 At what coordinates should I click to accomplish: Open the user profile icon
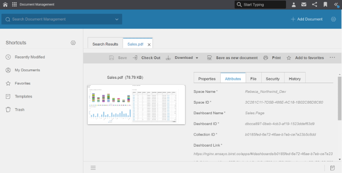click(294, 5)
